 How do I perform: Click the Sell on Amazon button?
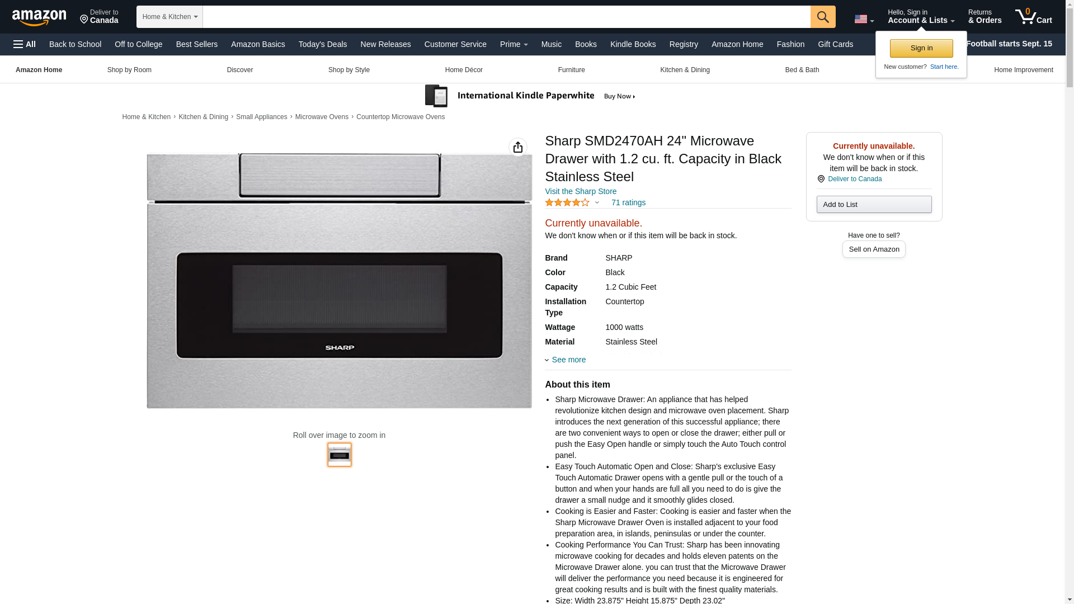click(x=874, y=249)
